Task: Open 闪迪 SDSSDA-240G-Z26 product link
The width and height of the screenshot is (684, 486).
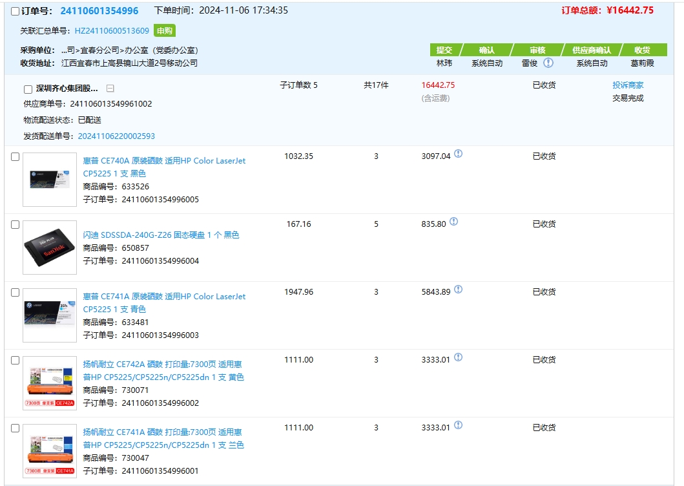Action: (x=161, y=235)
